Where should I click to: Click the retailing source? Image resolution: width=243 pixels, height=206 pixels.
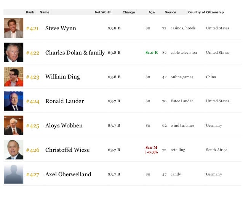[178, 150]
